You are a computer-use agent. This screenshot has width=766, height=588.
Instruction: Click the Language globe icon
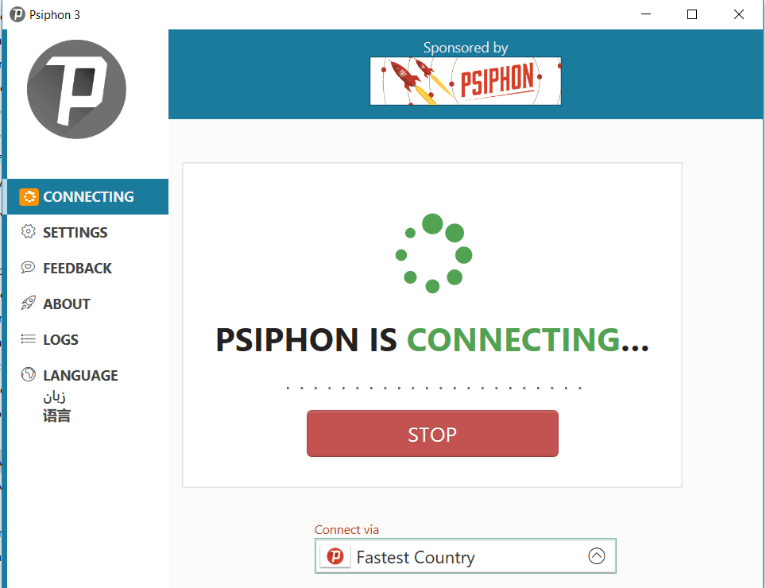29,374
